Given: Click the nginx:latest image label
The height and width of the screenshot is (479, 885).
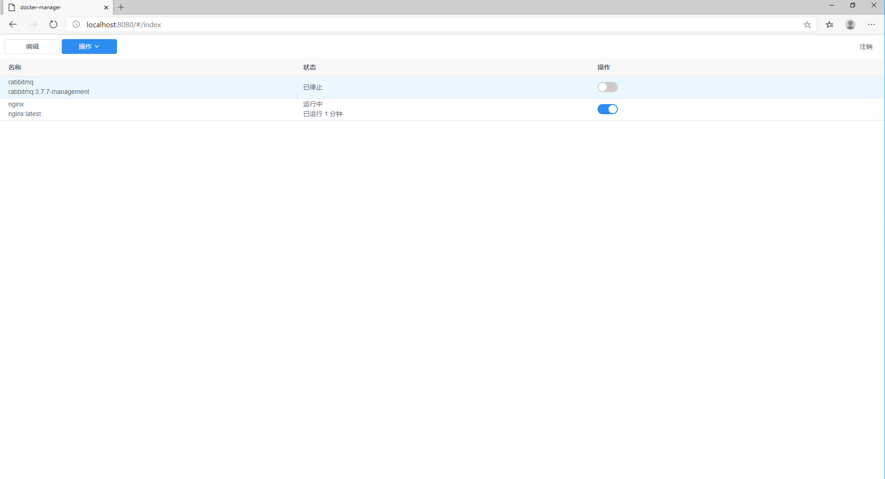Looking at the screenshot, I should click(24, 114).
